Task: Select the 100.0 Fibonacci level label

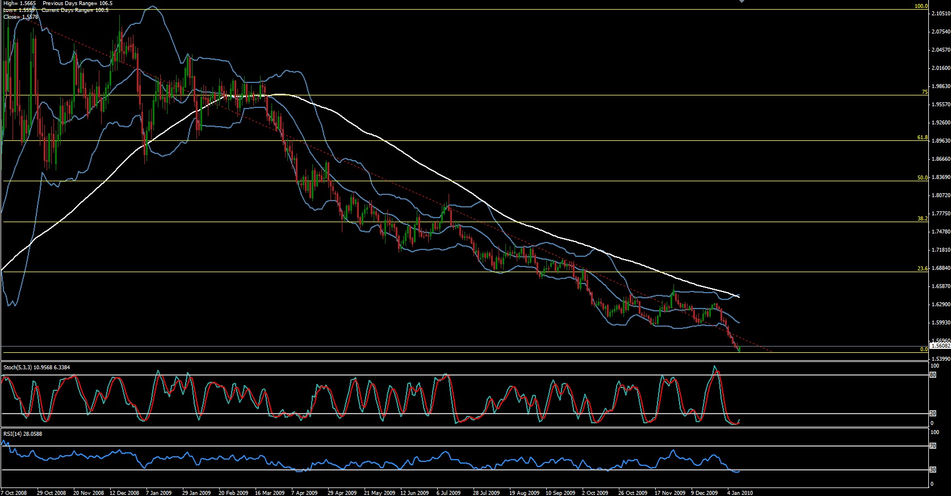Action: click(920, 6)
